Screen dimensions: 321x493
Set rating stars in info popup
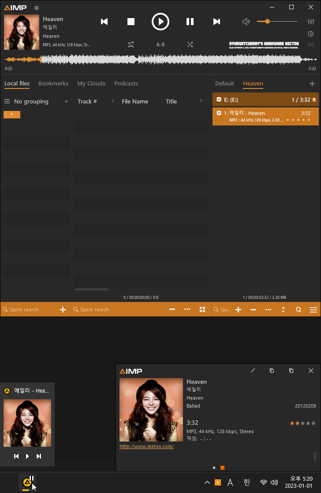[x=303, y=423]
